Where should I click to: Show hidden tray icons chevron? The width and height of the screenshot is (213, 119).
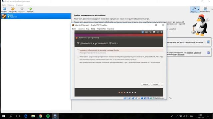pos(177,116)
